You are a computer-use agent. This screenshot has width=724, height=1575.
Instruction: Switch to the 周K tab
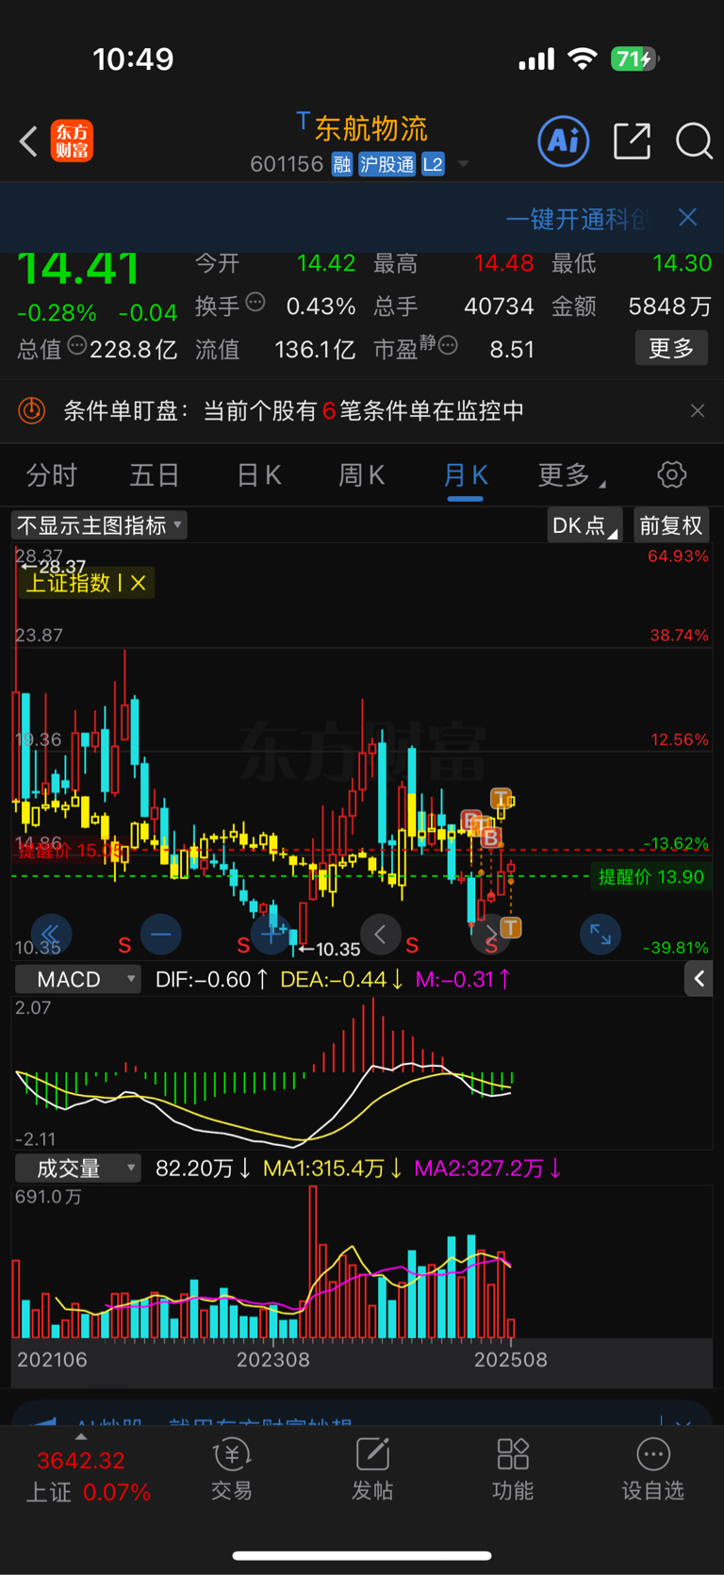coord(362,475)
